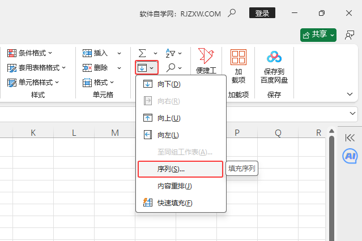Click the Add-ins grid icon
Image resolution: width=362 pixels, height=241 pixels.
point(239,58)
